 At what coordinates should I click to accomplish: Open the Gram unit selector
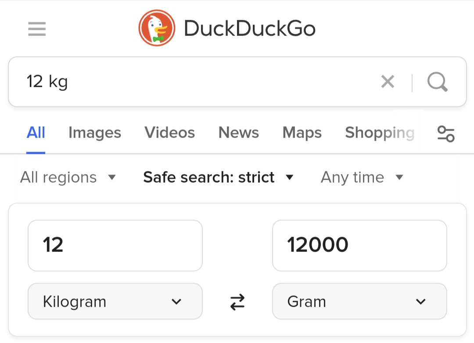pyautogui.click(x=359, y=301)
